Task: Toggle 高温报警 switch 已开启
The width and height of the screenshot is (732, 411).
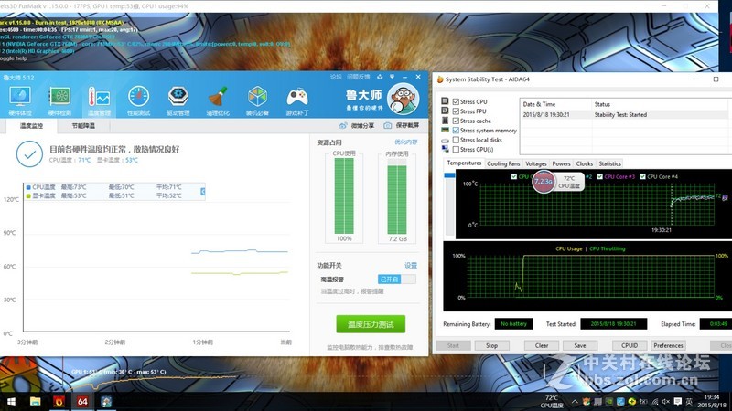Action: [x=396, y=279]
